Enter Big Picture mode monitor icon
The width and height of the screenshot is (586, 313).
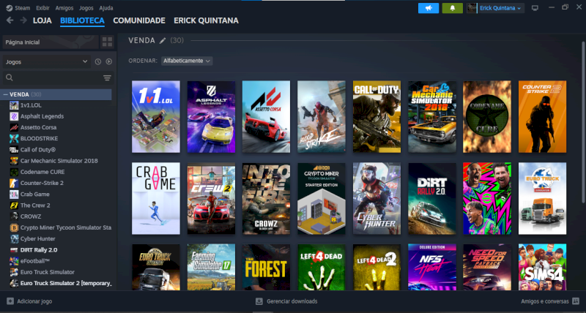(x=535, y=8)
